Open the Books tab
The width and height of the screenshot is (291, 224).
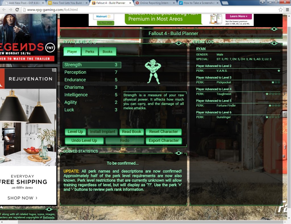coord(107,52)
